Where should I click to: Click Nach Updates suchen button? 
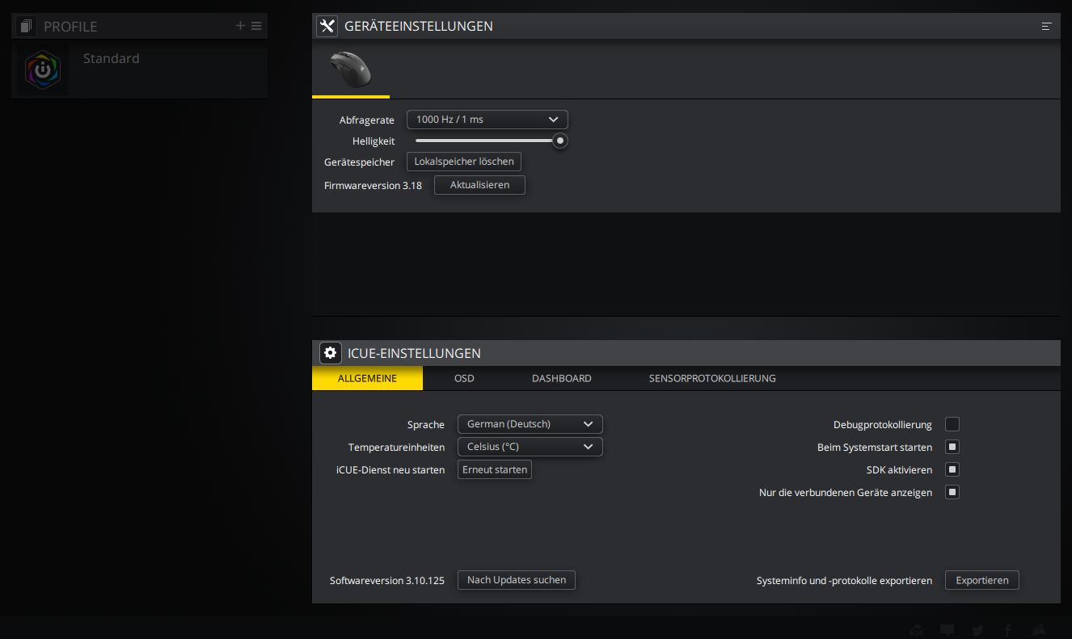pos(517,580)
